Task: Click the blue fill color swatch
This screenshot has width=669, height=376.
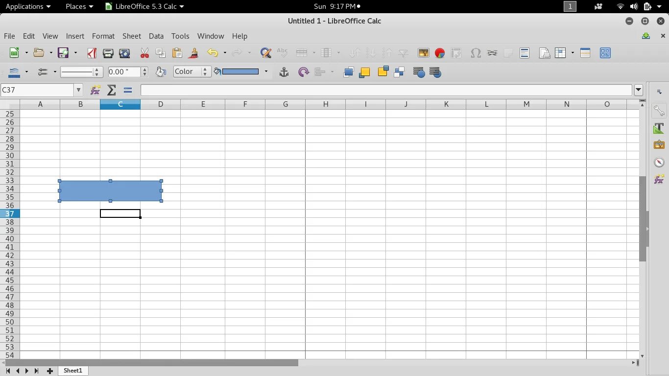Action: [240, 72]
